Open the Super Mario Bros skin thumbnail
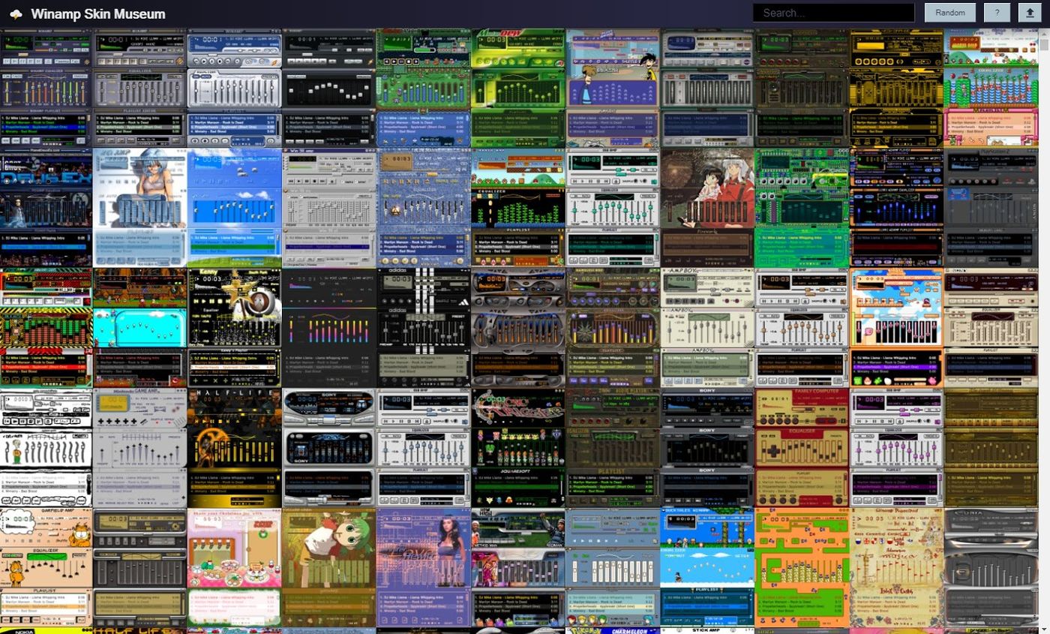This screenshot has height=634, width=1050. (x=518, y=208)
